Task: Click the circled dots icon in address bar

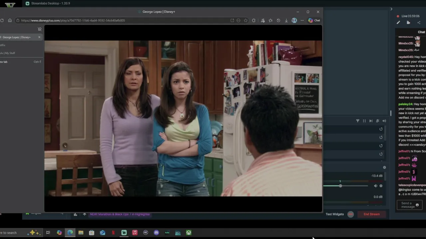Action: point(238,20)
